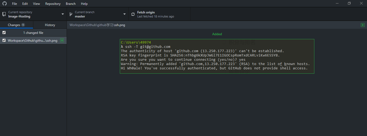Click the green added icon in diff header
The width and height of the screenshot is (367, 136).
click(x=363, y=25)
